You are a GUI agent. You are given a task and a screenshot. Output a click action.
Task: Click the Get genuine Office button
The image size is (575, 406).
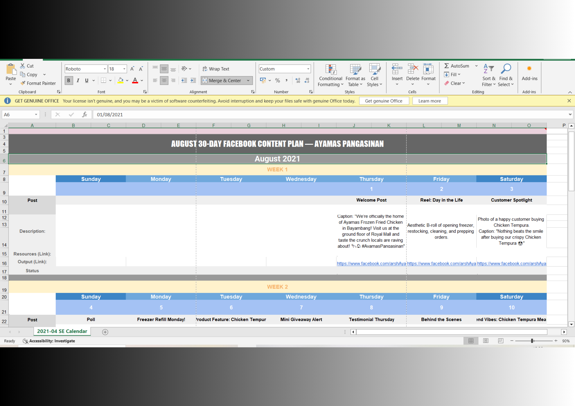coord(384,101)
